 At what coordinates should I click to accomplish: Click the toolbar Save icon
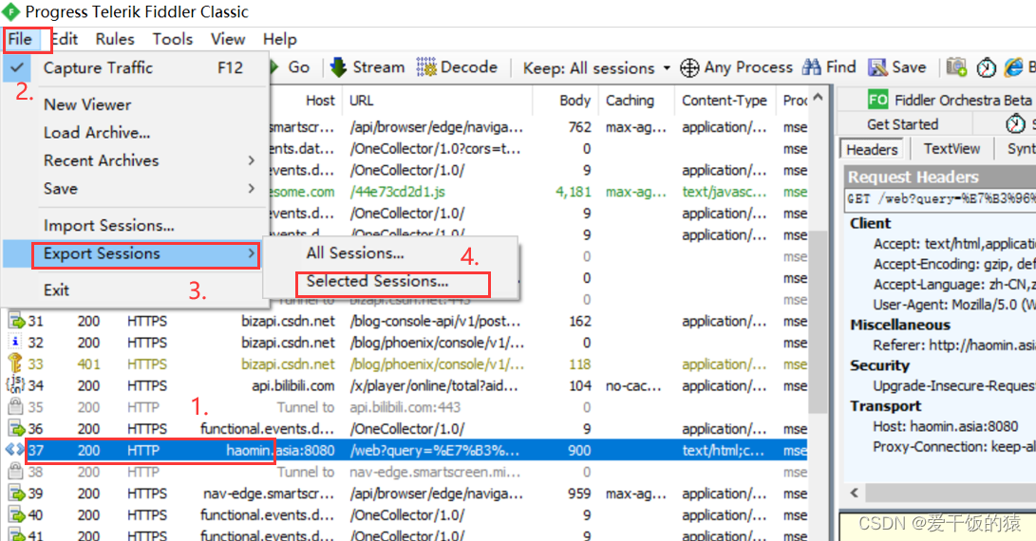click(877, 67)
